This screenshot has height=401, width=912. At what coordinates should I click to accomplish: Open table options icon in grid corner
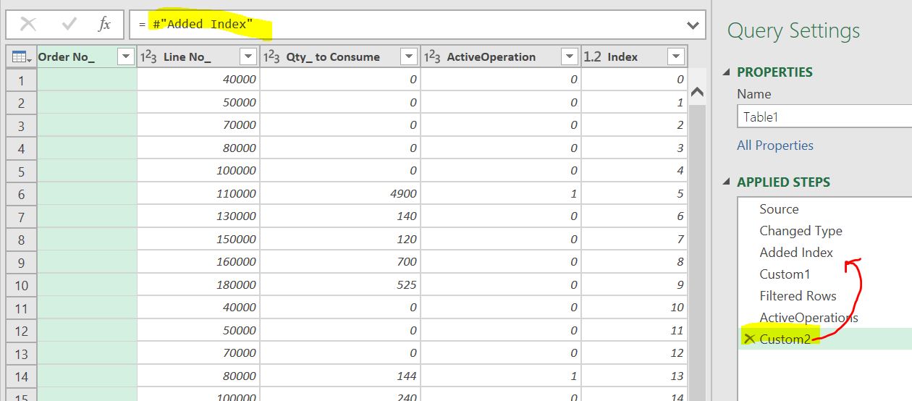pyautogui.click(x=20, y=56)
